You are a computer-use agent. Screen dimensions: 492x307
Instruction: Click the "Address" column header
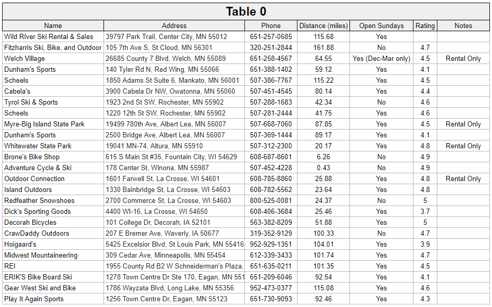(x=174, y=25)
